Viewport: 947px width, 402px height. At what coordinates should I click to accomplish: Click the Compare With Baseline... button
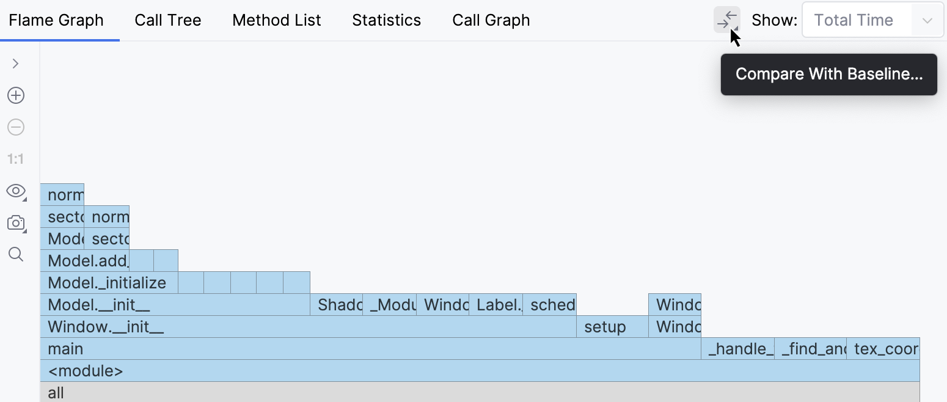click(x=828, y=74)
